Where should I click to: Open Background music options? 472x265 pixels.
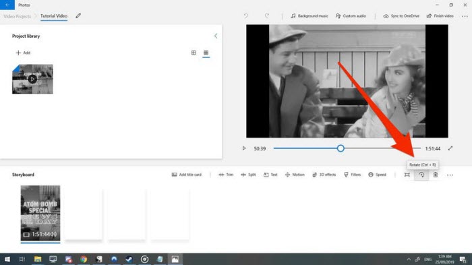pos(309,16)
